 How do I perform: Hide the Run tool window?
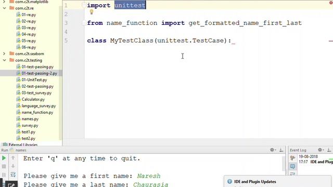pyautogui.click(x=281, y=150)
